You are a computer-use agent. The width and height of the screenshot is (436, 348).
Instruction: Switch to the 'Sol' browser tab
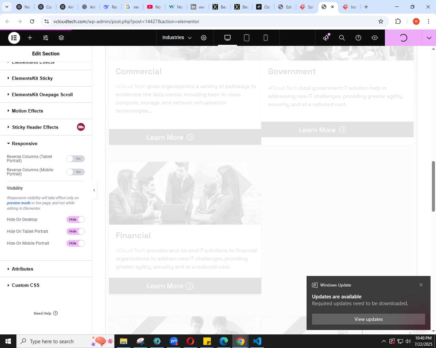coord(307,7)
